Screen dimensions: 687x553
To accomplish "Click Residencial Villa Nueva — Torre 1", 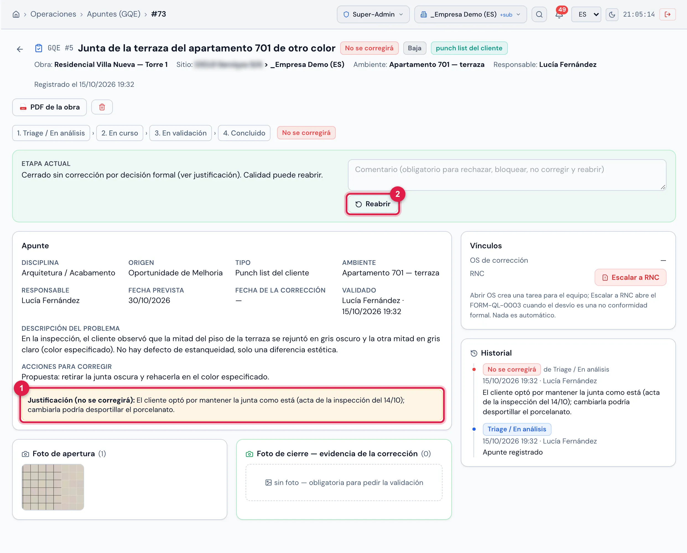I will [111, 65].
